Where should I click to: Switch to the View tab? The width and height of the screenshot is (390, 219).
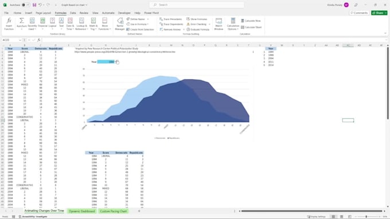coord(95,13)
